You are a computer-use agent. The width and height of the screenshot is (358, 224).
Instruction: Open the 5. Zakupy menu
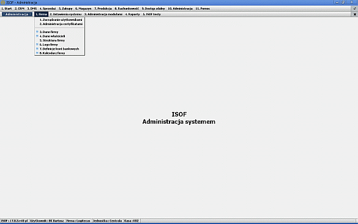[x=65, y=9]
